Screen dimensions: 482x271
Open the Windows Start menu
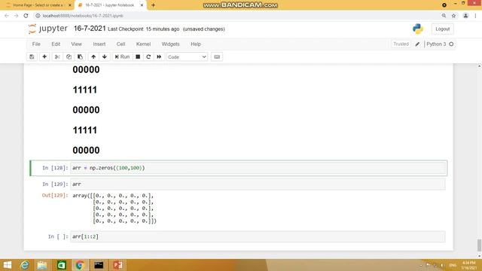[x=7, y=265]
